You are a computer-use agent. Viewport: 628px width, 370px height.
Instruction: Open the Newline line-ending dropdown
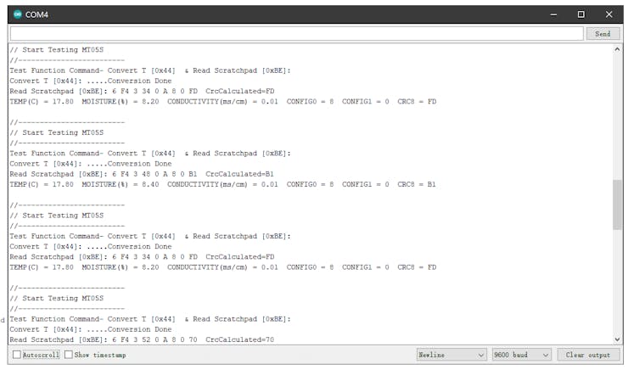click(x=451, y=355)
